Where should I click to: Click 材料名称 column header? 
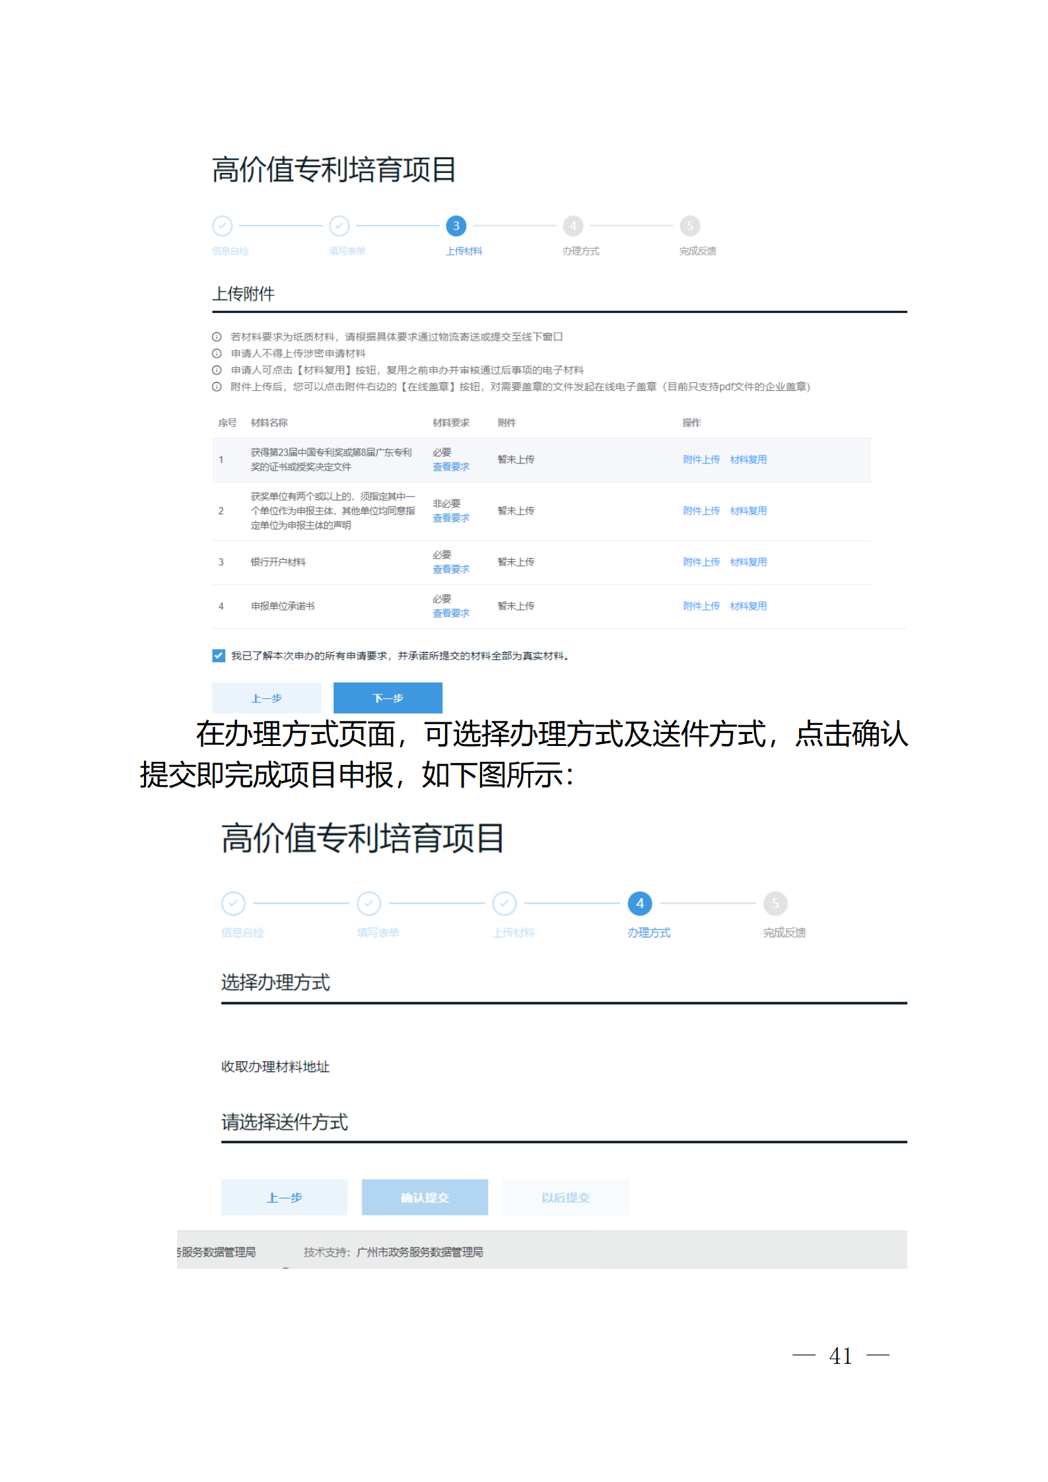pos(269,422)
